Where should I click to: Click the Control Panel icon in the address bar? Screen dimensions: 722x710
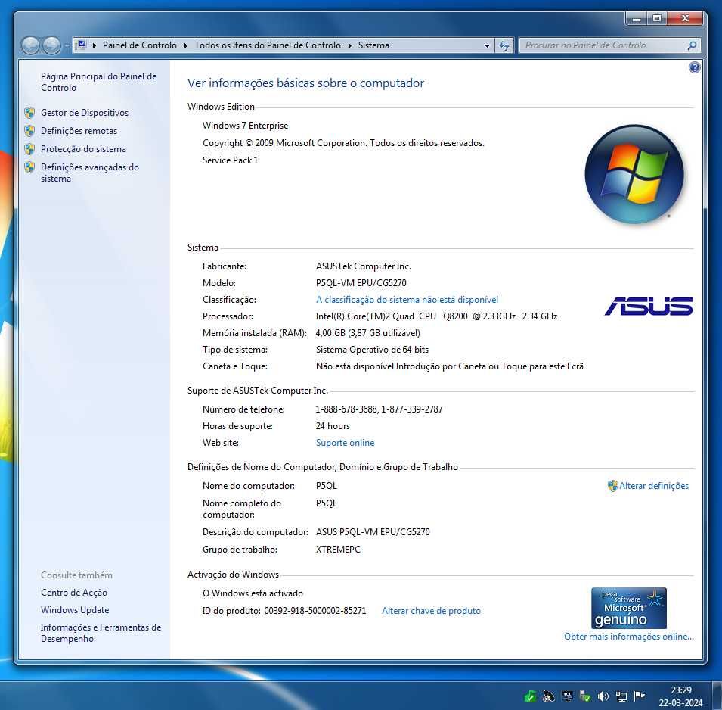point(81,45)
